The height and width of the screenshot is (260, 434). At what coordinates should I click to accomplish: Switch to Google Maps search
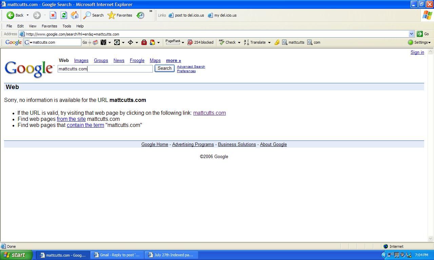coord(155,61)
